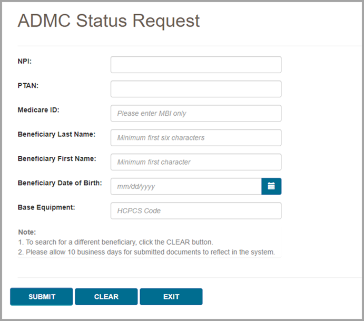Image resolution: width=364 pixels, height=321 pixels.
Task: Click the mm/dd/yyyy date of birth field
Action: click(185, 186)
